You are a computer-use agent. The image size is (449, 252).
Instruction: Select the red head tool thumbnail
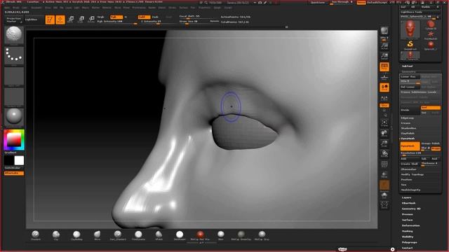coord(410,29)
